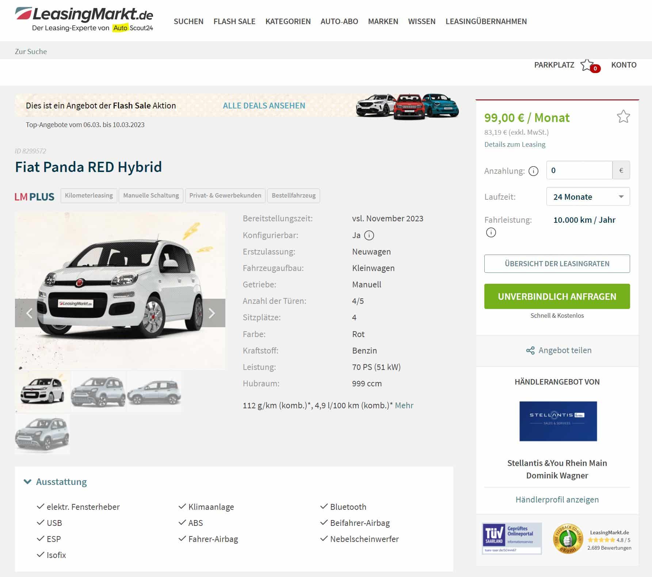
Task: Click the 'Fiat Panda RED Hybrid' title
Action: click(x=88, y=167)
